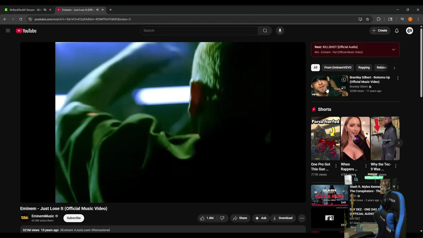The image size is (423, 238).
Task: Open options for 'One Pro Got This Gun' short
Action: click(336, 166)
